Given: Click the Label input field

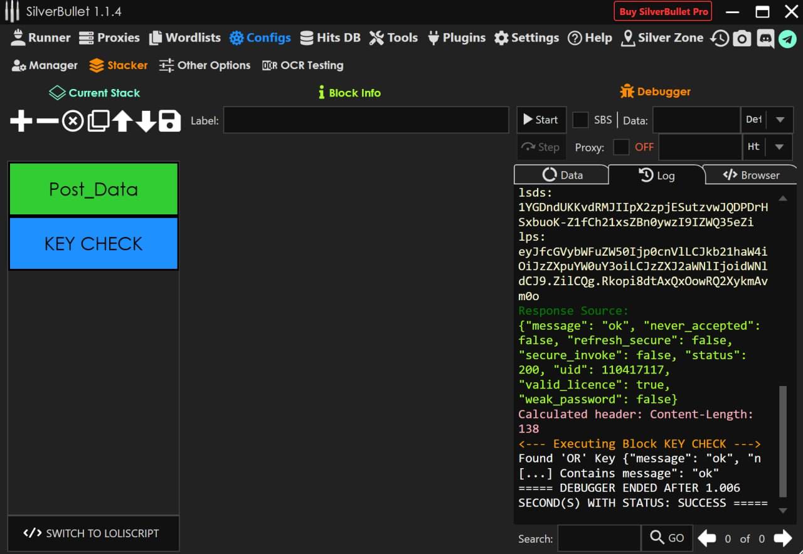Looking at the screenshot, I should pyautogui.click(x=366, y=120).
